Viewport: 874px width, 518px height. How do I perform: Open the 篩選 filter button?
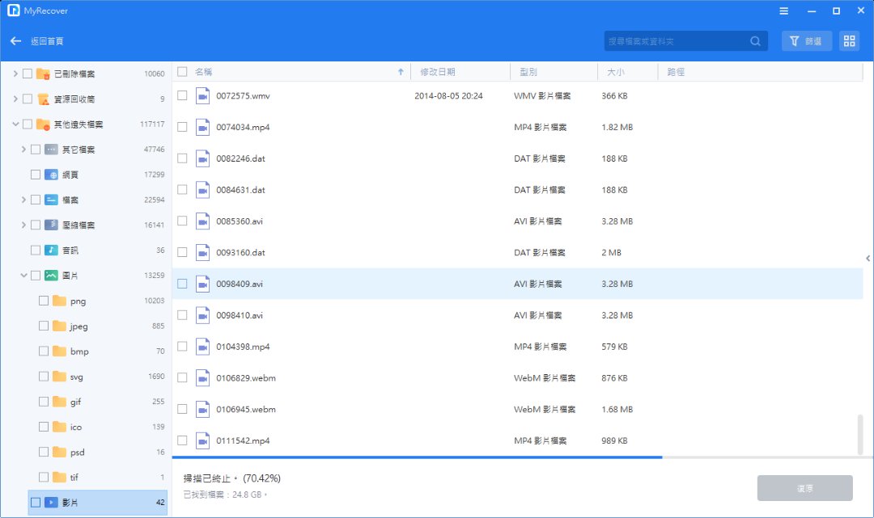tap(806, 41)
